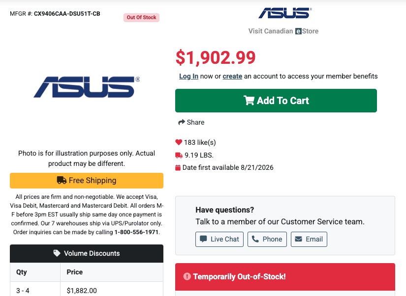Click the shopping cart icon on Add To Cart

pos(249,101)
